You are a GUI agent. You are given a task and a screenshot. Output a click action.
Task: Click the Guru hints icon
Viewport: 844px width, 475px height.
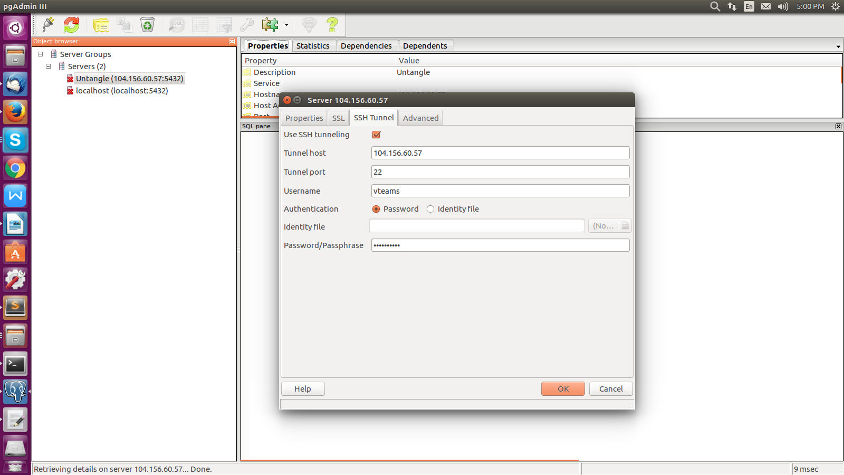[309, 24]
